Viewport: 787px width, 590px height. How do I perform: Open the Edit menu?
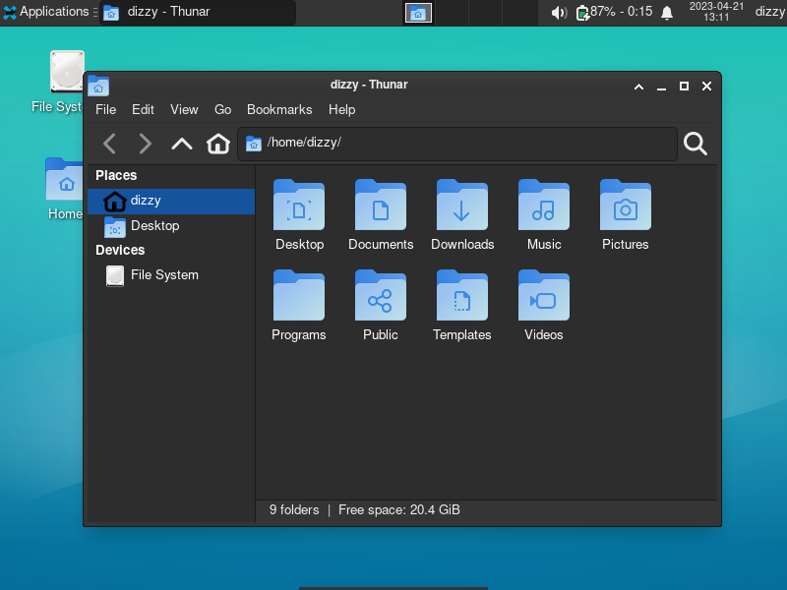(143, 110)
